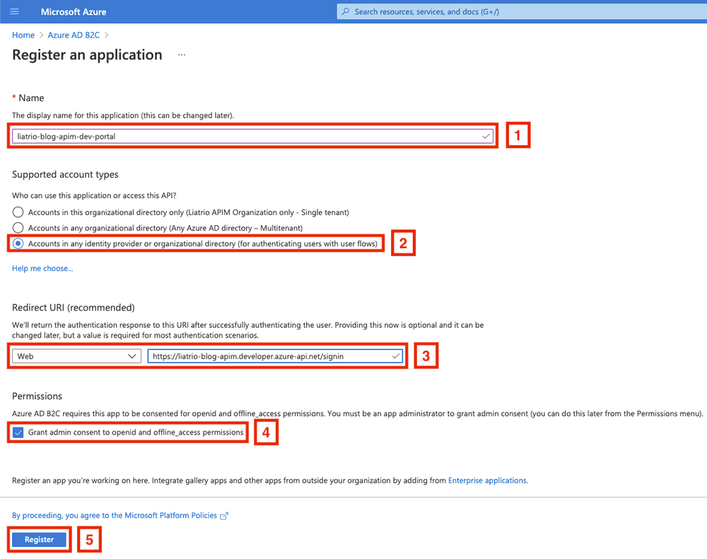Open the hamburger portal menu
Screen dimensions: 707x559
click(x=14, y=11)
